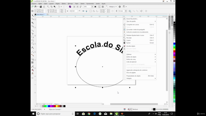Click the Windows Start button

33,114
